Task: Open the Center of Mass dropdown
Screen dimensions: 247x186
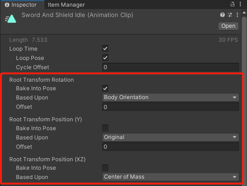Action: click(x=170, y=177)
